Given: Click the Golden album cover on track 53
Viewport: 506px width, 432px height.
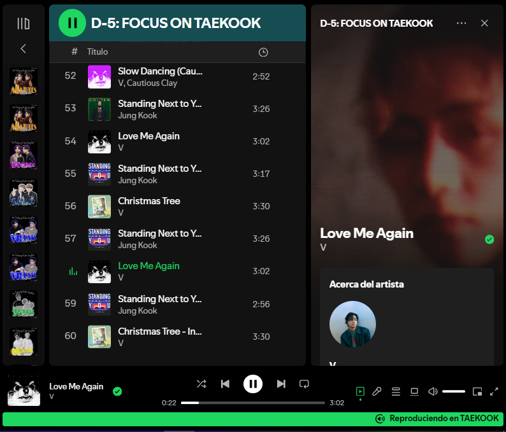Looking at the screenshot, I should (x=99, y=109).
